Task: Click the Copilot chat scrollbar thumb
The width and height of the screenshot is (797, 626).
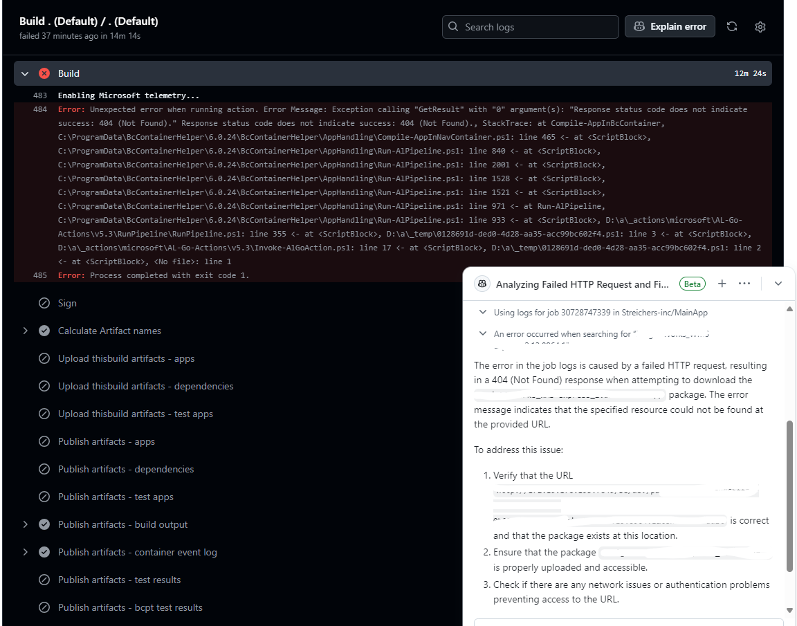Action: coord(789,497)
